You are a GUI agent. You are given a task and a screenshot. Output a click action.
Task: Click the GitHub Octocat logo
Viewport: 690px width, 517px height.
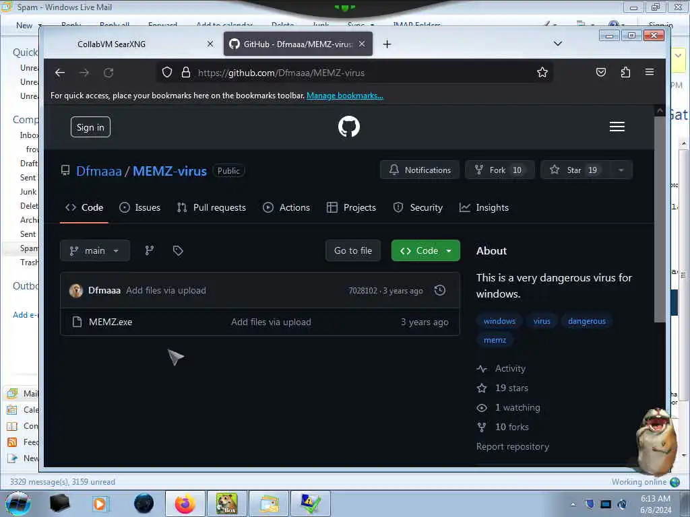tap(349, 127)
